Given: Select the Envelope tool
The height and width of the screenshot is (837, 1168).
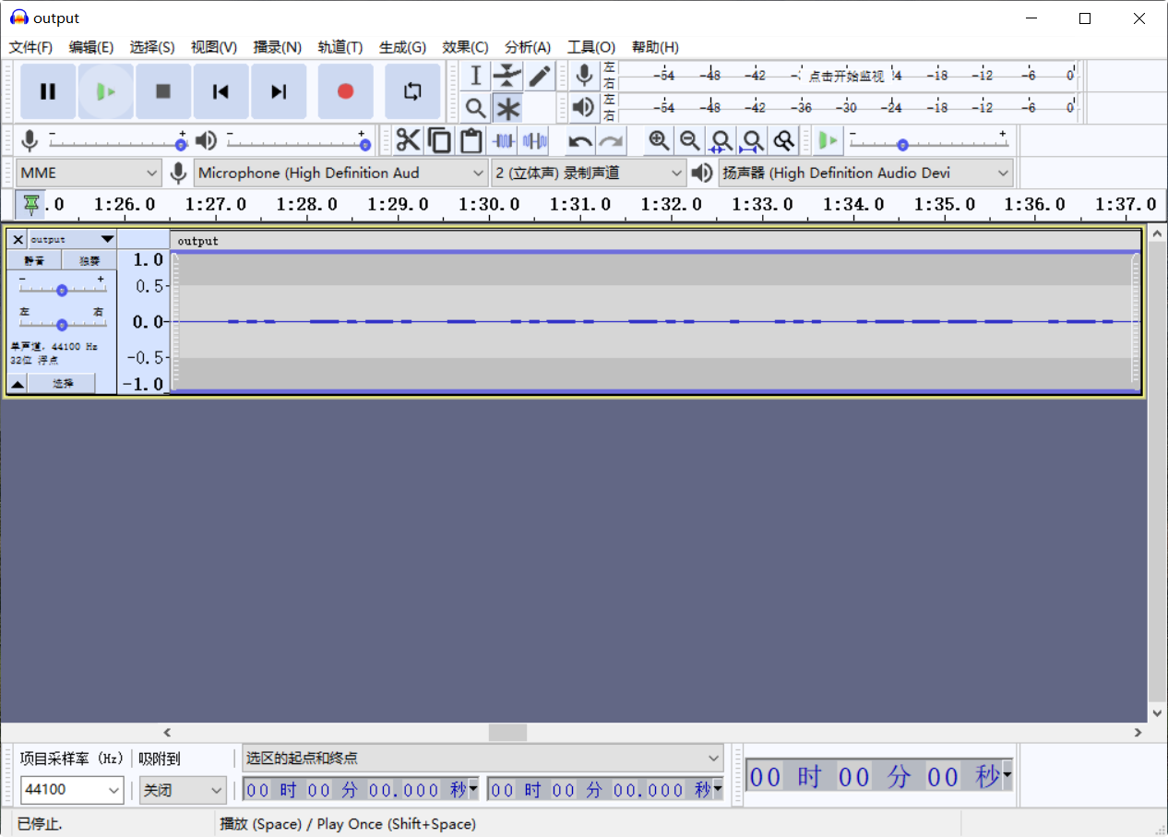Looking at the screenshot, I should [x=507, y=77].
